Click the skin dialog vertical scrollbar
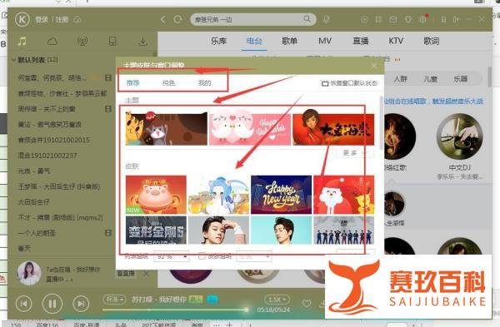The image size is (500, 327). 382,122
